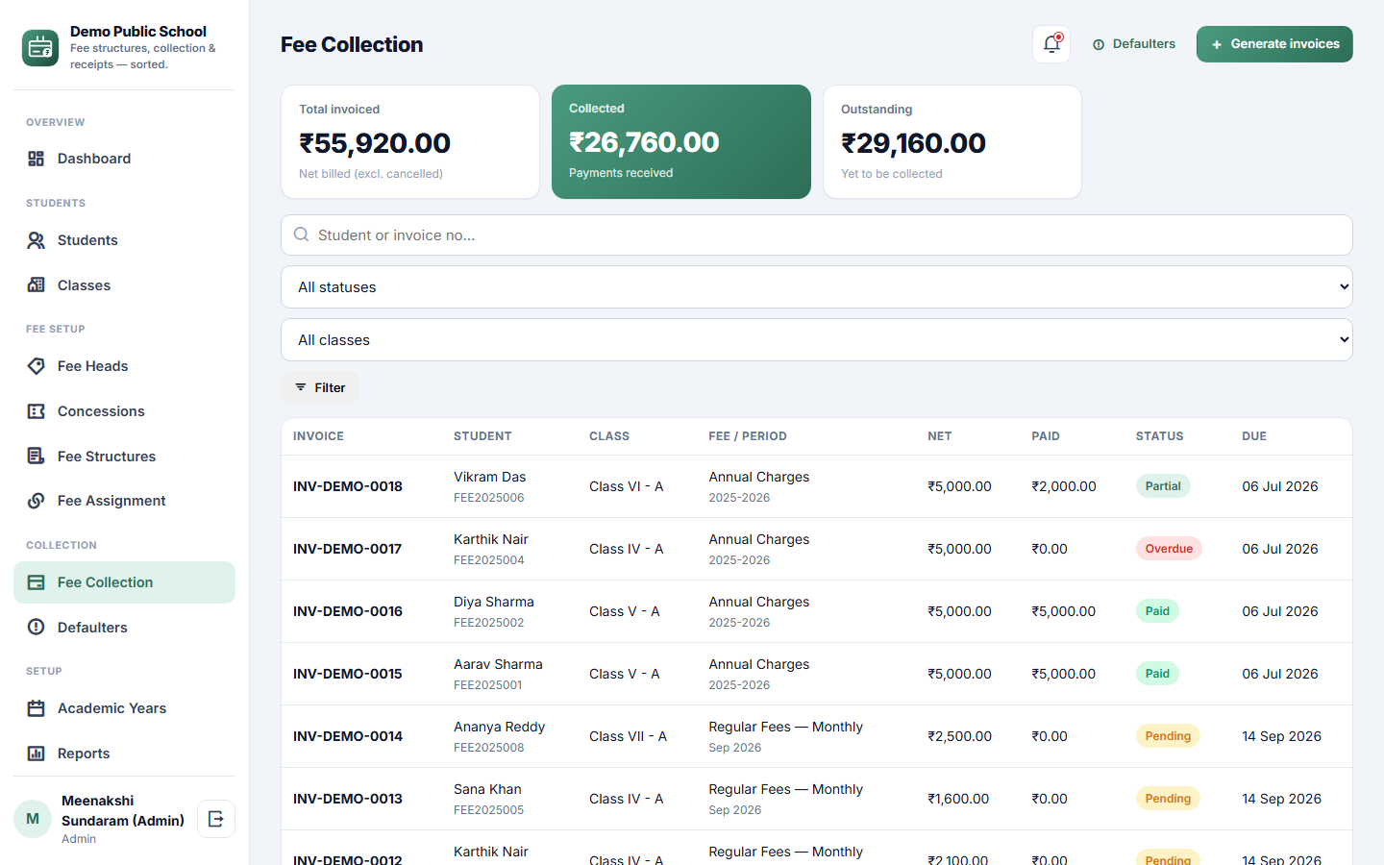Click the Partial status badge
The width and height of the screenshot is (1384, 865).
click(x=1163, y=486)
